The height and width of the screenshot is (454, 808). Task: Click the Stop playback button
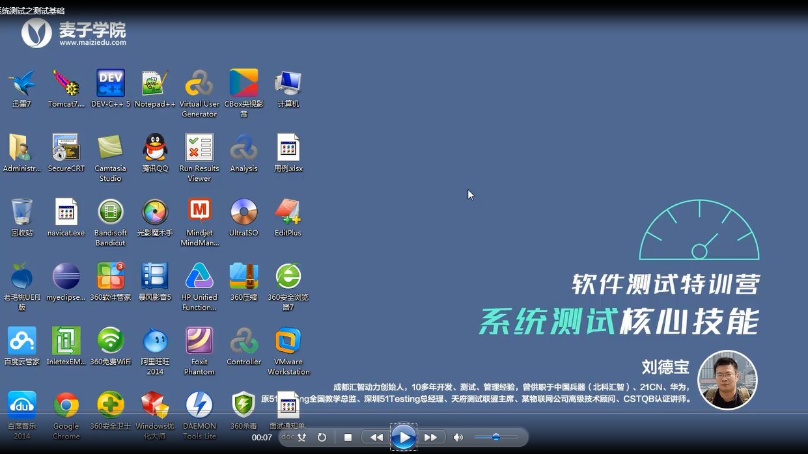tap(348, 438)
